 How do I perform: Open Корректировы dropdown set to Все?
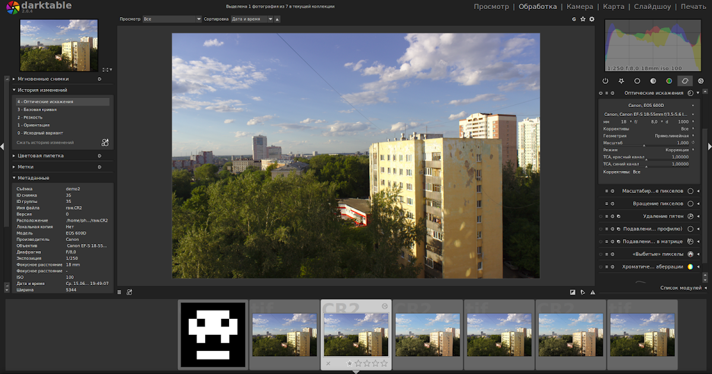pos(649,128)
